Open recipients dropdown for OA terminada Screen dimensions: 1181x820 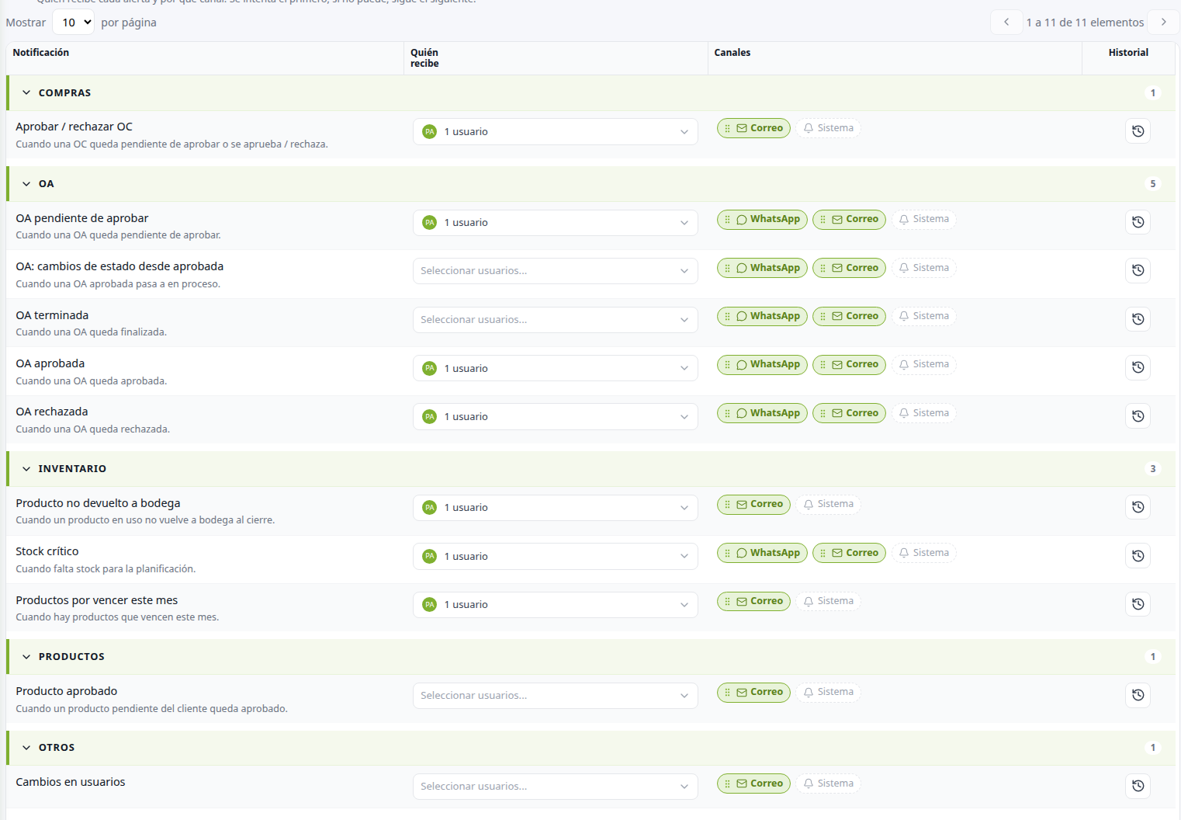coord(555,320)
